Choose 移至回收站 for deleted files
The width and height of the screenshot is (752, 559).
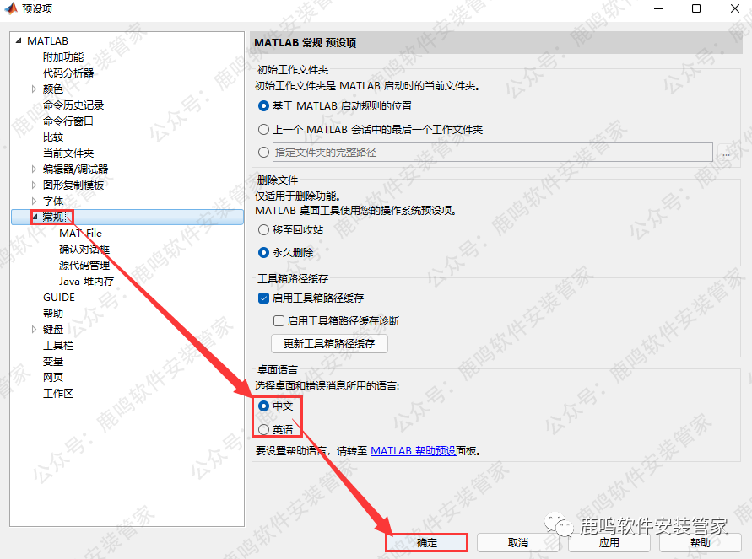(x=264, y=229)
